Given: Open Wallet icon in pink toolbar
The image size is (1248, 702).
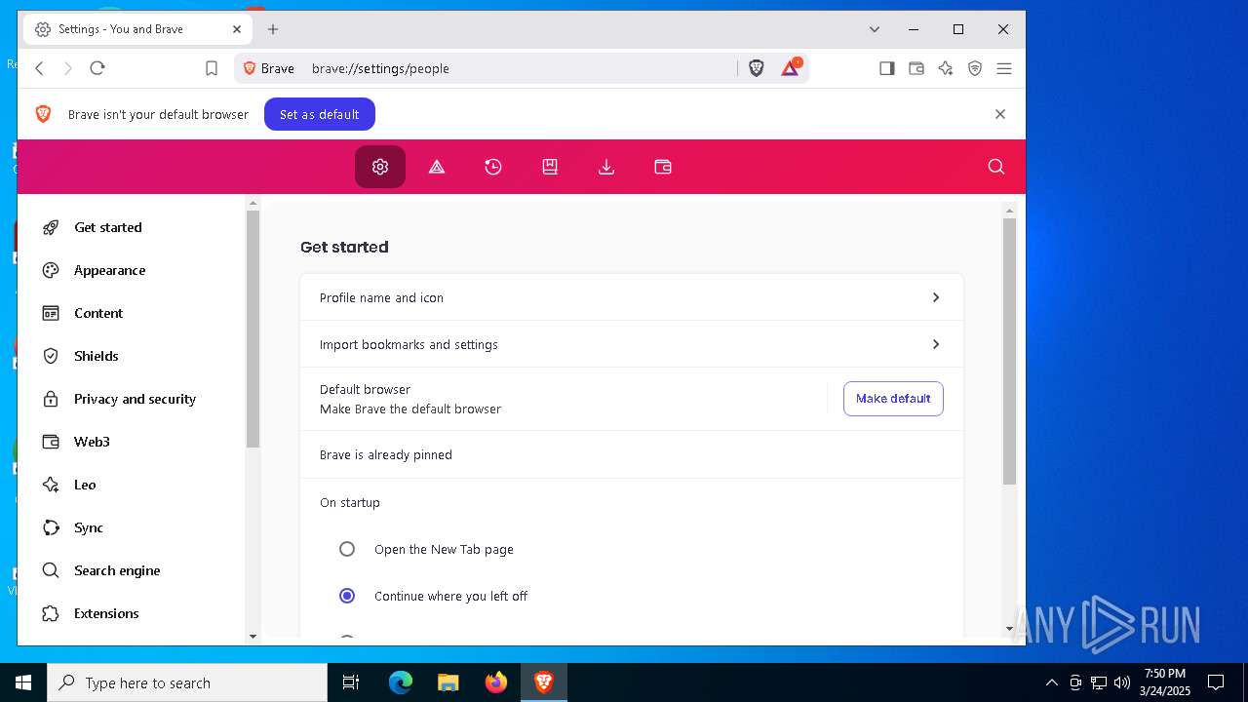Looking at the screenshot, I should point(663,167).
